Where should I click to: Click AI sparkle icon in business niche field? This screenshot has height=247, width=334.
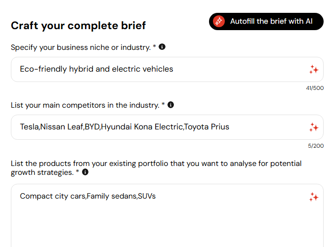pyautogui.click(x=314, y=70)
